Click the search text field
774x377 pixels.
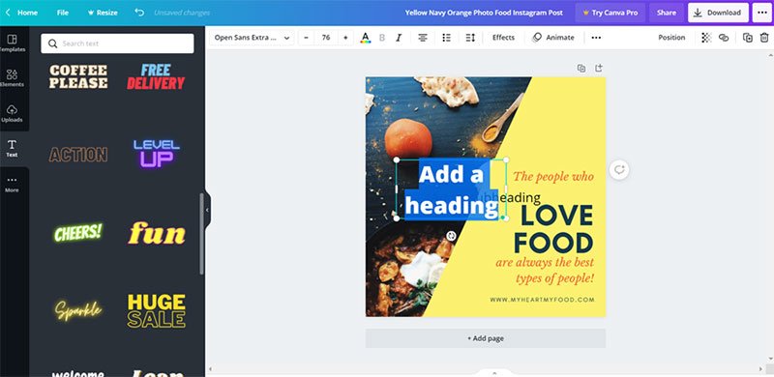117,43
